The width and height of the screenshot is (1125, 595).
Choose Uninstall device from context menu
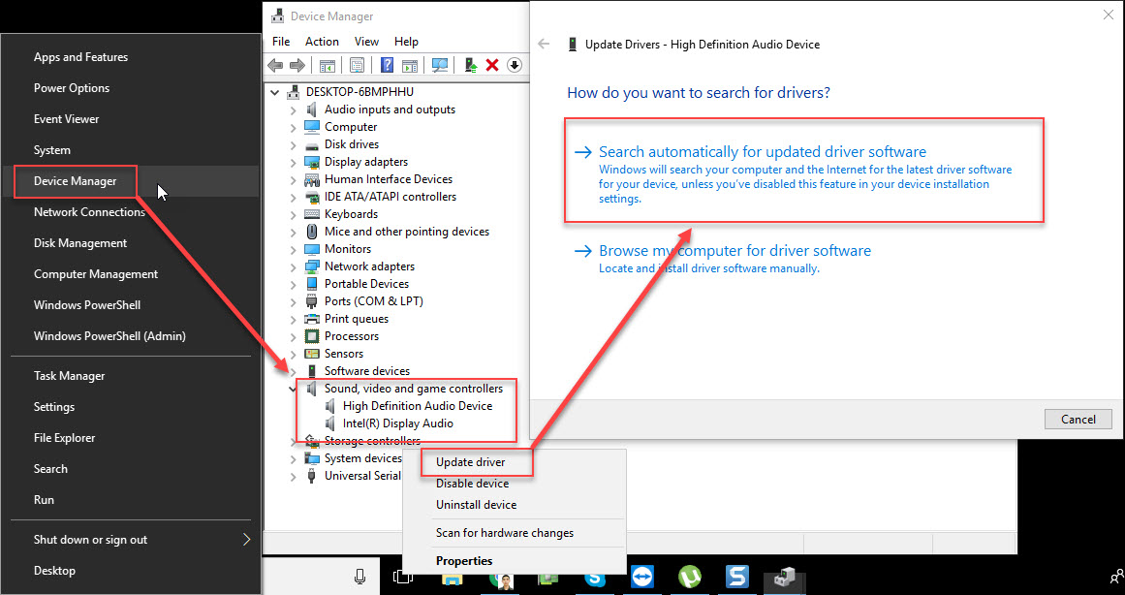click(x=477, y=505)
